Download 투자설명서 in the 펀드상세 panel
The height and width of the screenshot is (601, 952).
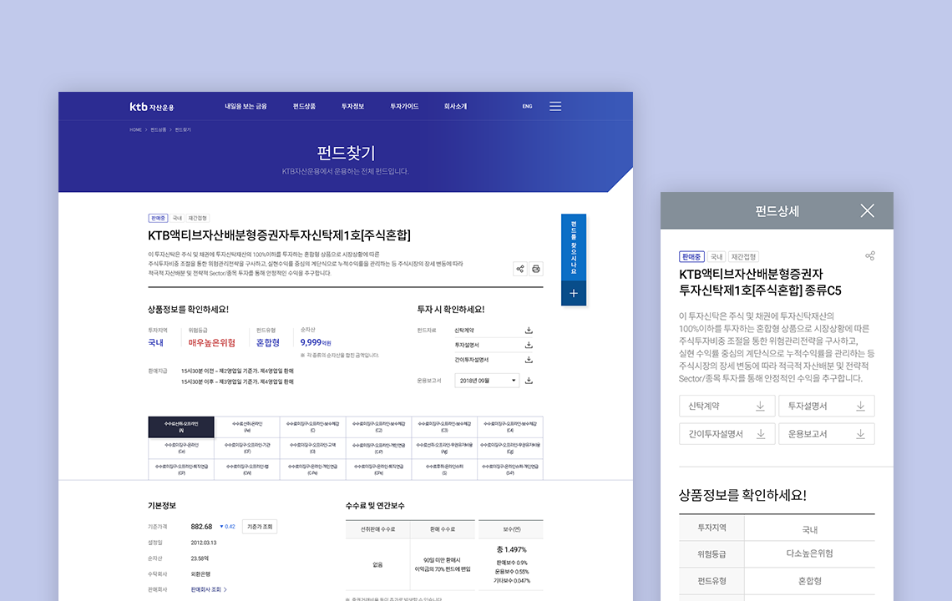pos(827,407)
